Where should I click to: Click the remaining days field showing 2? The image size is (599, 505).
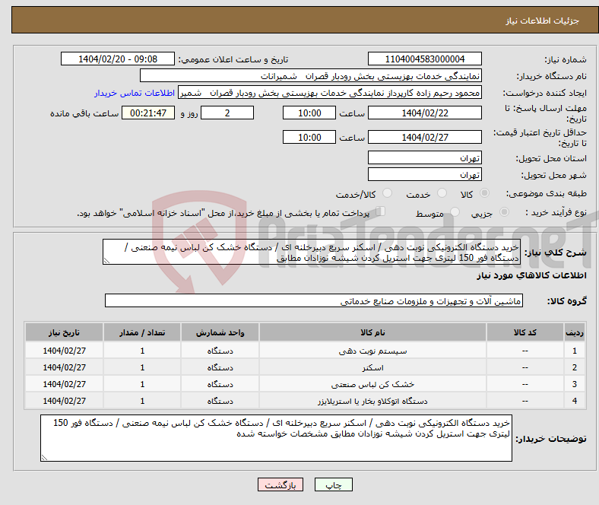[x=227, y=113]
